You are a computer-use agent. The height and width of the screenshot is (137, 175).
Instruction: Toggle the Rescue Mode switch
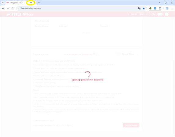(117, 54)
